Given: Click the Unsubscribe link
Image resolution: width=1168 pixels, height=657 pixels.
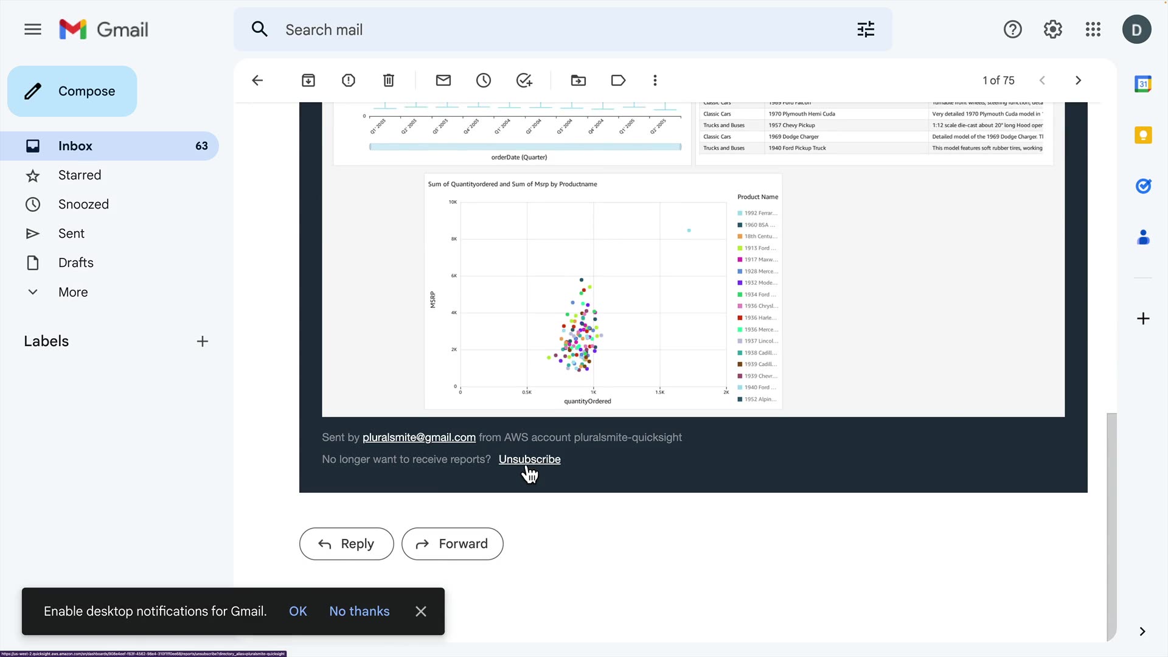Looking at the screenshot, I should [x=529, y=459].
